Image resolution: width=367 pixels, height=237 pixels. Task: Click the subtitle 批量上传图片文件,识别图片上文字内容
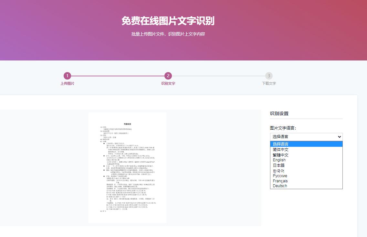[x=168, y=34]
